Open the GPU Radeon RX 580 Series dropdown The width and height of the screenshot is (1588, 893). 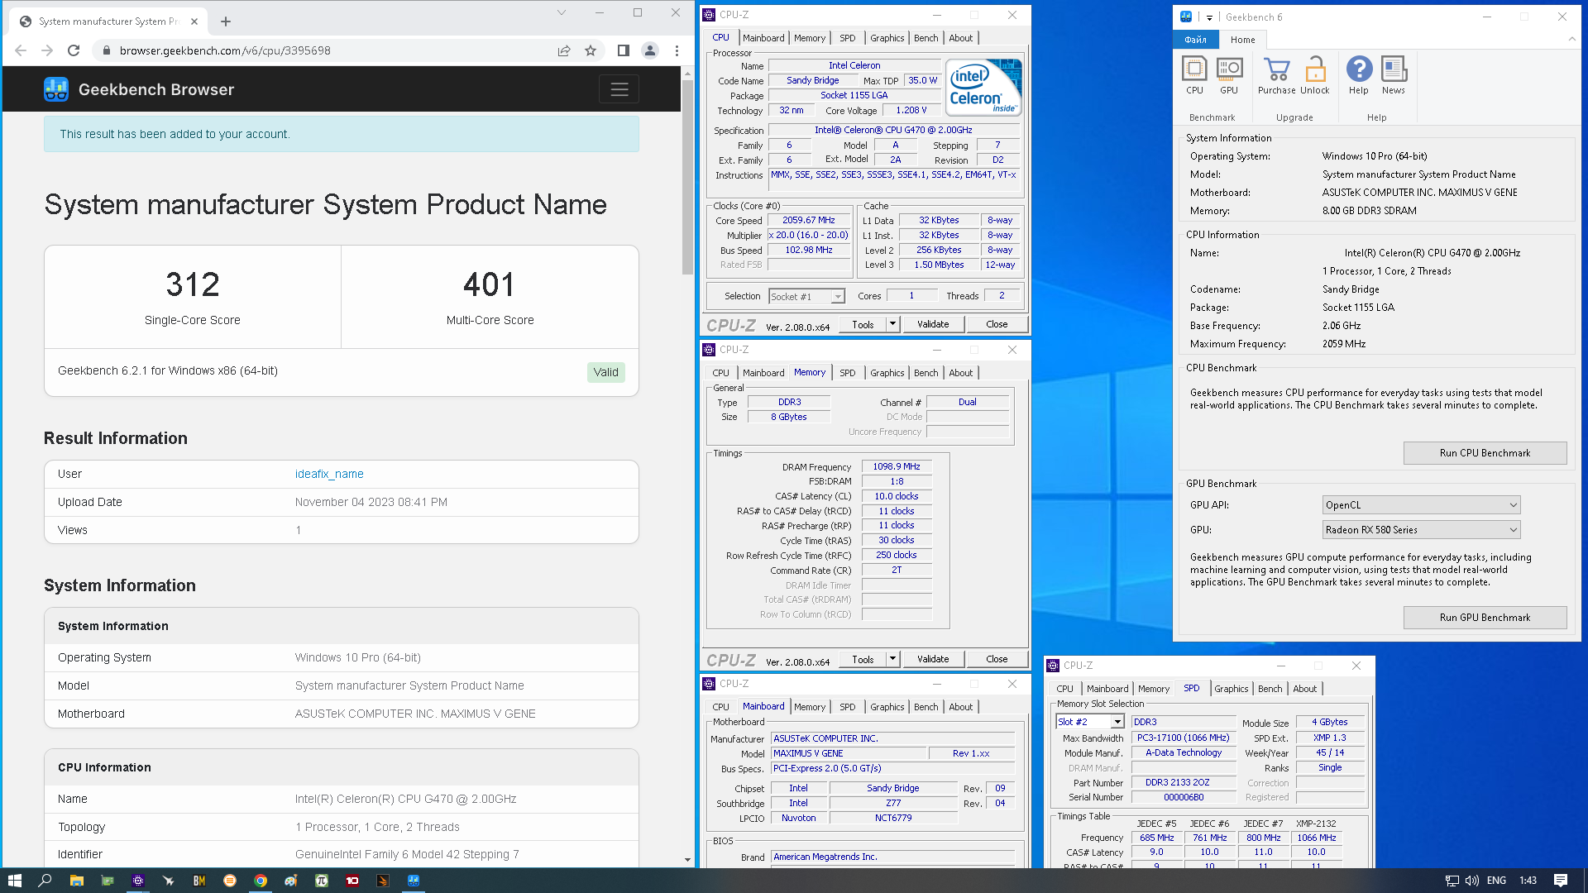point(1421,530)
